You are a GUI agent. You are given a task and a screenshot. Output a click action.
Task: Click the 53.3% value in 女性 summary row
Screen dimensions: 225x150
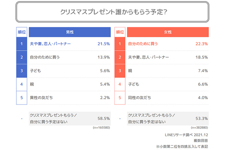[x=202, y=118]
